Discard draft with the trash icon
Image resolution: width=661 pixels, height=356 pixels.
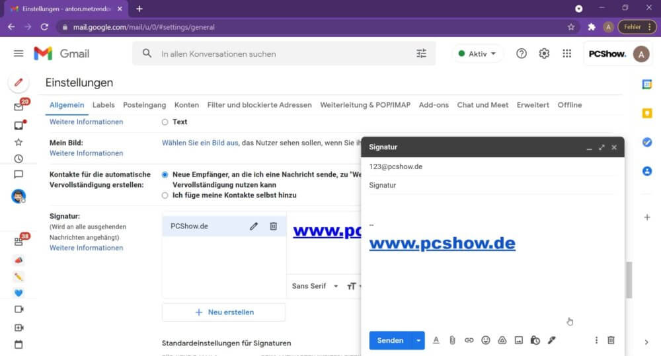click(x=611, y=340)
